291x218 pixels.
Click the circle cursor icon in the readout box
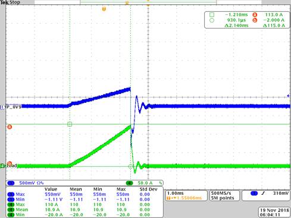pos(212,20)
